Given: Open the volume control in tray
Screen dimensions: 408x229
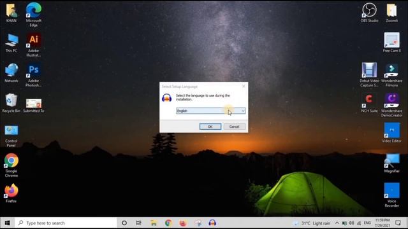Looking at the screenshot, I should (351, 223).
